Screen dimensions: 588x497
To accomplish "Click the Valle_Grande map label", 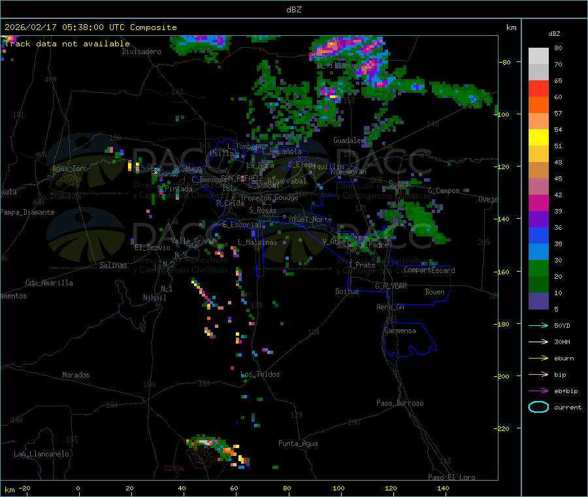I will (x=194, y=241).
